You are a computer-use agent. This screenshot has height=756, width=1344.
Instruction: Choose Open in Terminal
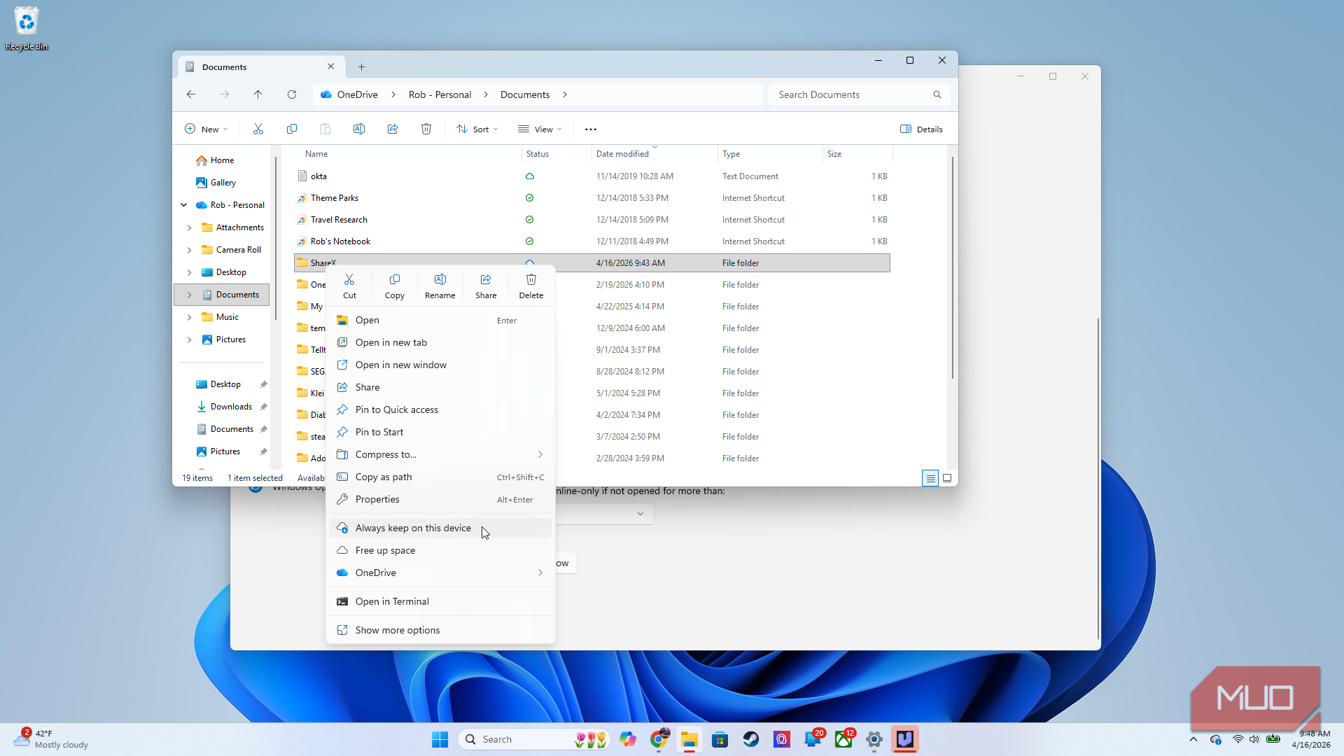(441, 602)
